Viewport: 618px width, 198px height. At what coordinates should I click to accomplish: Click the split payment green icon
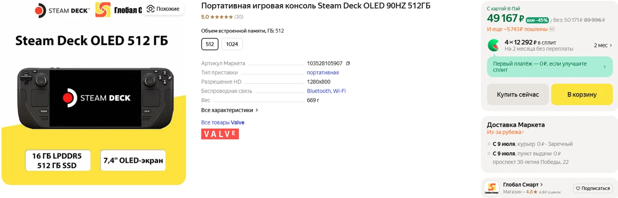pyautogui.click(x=494, y=45)
